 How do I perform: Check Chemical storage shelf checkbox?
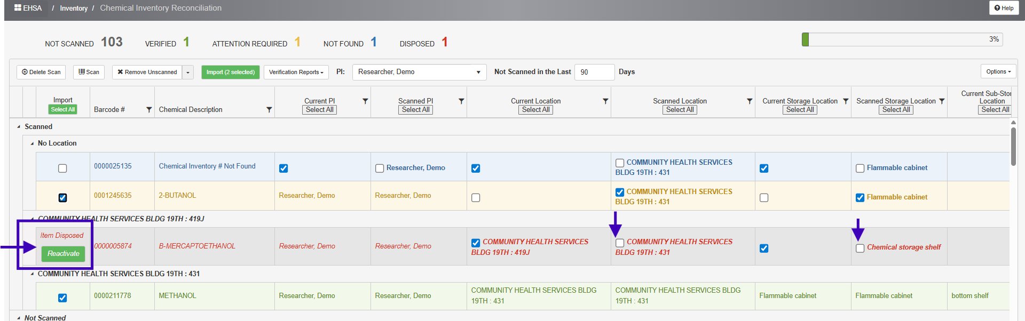click(860, 248)
